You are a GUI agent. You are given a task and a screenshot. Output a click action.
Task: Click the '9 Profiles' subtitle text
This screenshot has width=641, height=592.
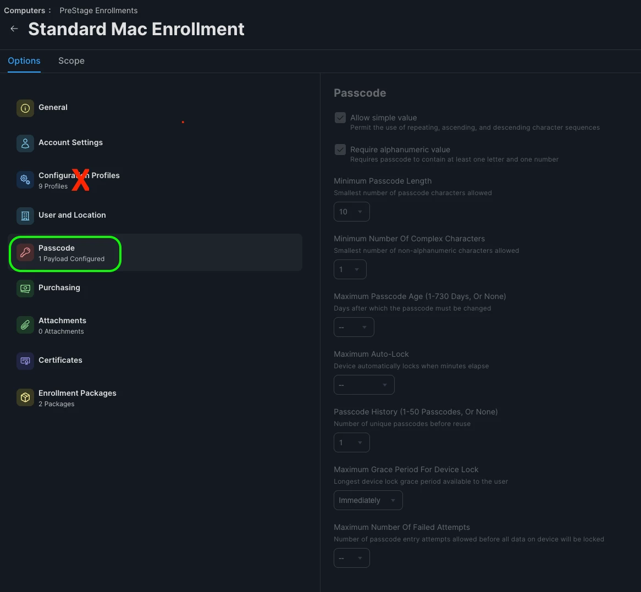point(53,186)
